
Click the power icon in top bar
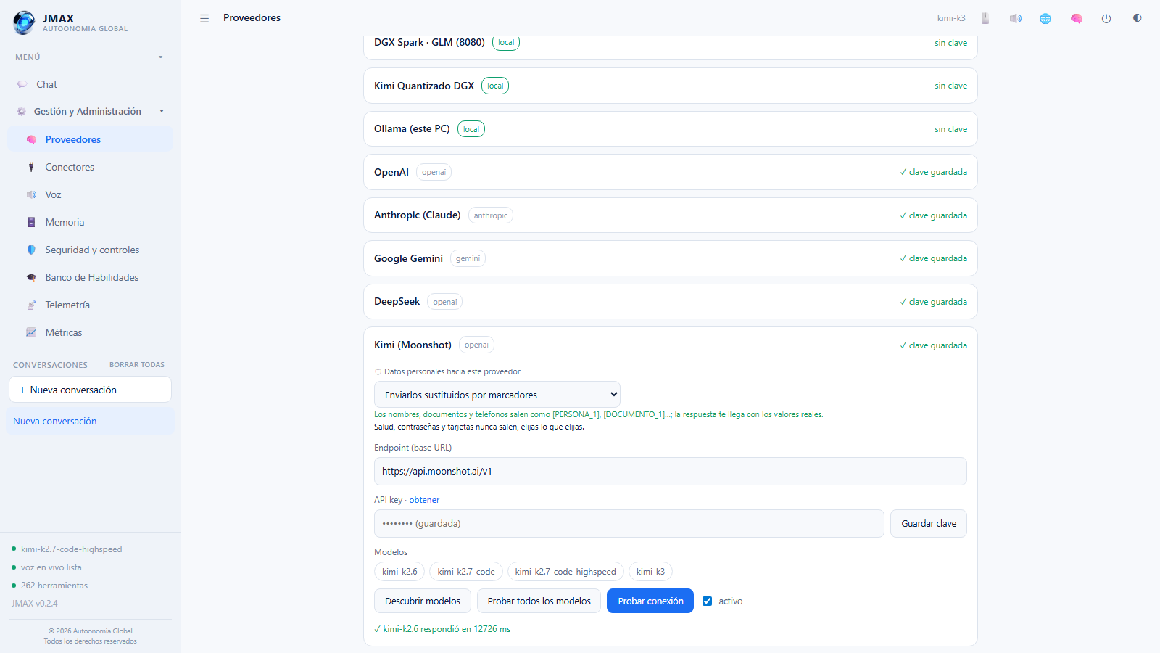1106,18
